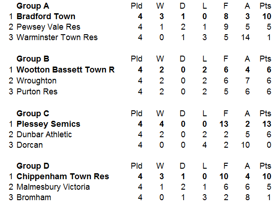Click the Group A heading
This screenshot has height=212, width=275.
(32, 6)
